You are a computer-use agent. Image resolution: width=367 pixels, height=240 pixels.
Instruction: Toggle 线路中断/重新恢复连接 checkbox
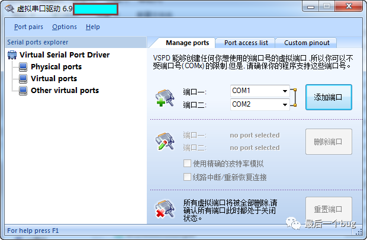pyautogui.click(x=187, y=177)
